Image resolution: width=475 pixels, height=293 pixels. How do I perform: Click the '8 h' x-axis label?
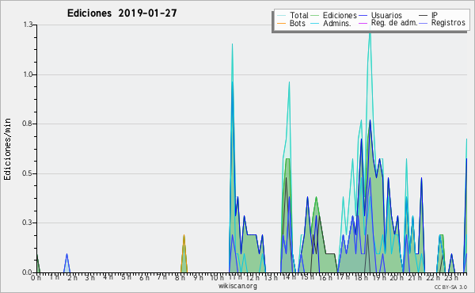(180, 278)
